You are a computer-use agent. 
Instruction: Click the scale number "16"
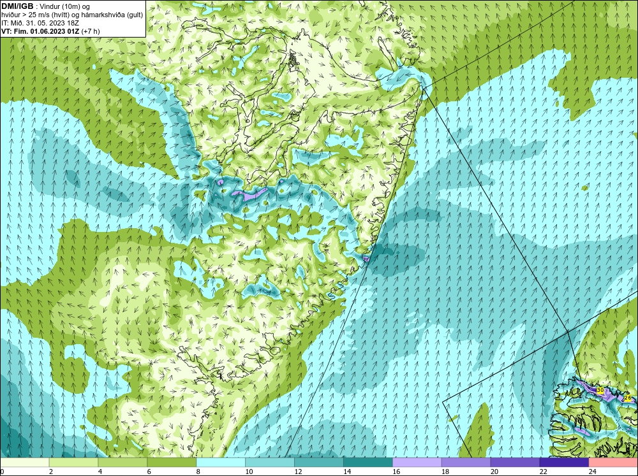[x=396, y=472]
